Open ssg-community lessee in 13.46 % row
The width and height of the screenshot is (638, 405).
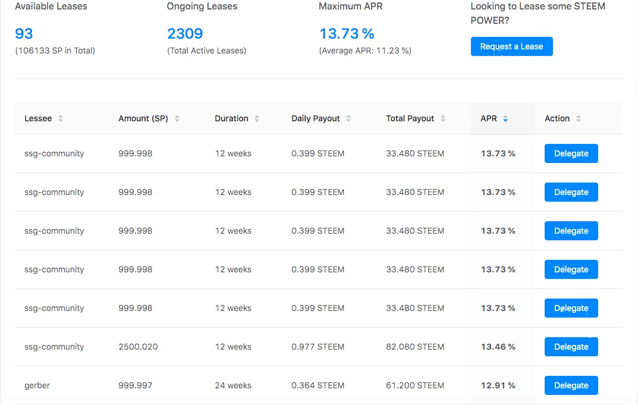pyautogui.click(x=54, y=347)
